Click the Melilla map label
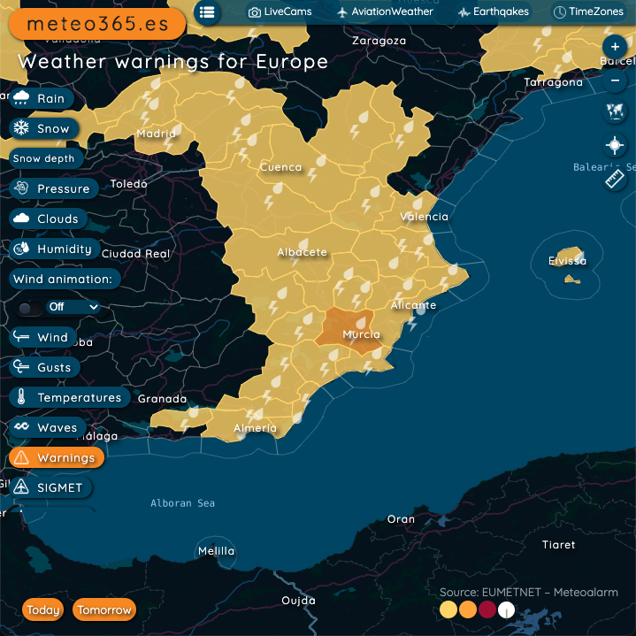The height and width of the screenshot is (636, 636). pos(216,551)
